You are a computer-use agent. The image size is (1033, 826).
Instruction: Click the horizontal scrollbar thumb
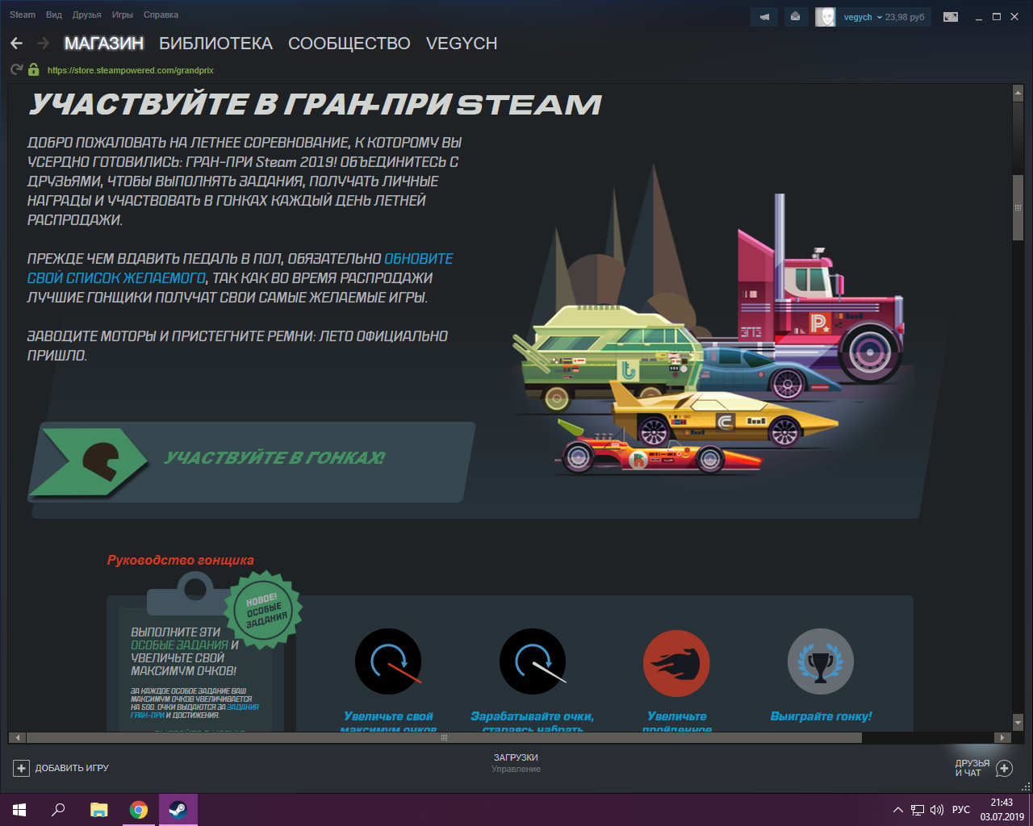click(444, 737)
